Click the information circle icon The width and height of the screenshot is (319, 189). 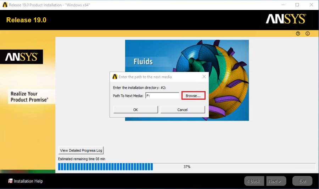[307, 34]
